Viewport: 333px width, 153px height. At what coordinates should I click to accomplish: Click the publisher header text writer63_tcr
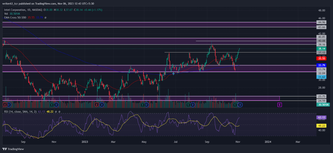coord(9,3)
